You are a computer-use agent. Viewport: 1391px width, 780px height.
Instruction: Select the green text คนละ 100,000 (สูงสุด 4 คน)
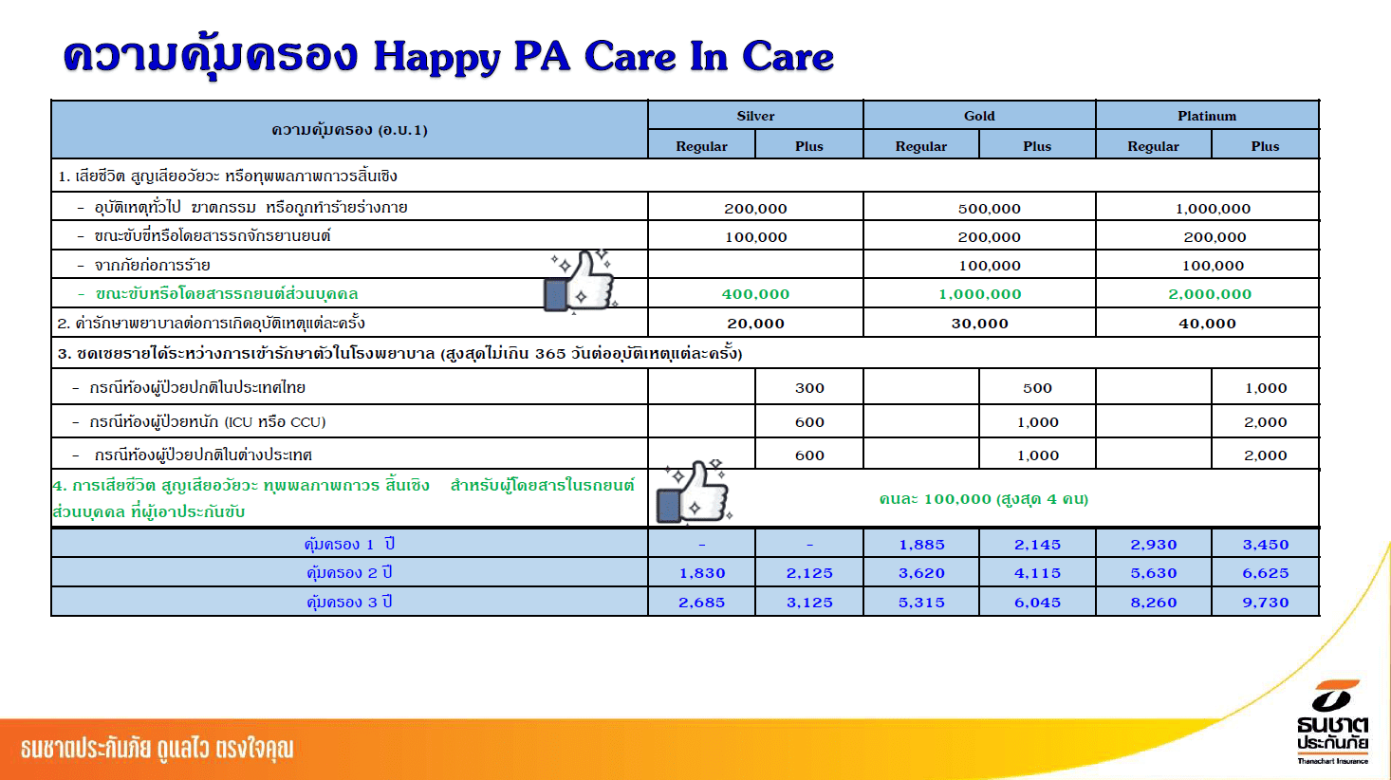[x=983, y=499]
